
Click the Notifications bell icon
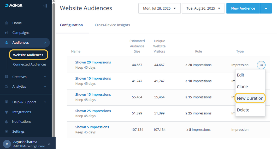(7, 122)
